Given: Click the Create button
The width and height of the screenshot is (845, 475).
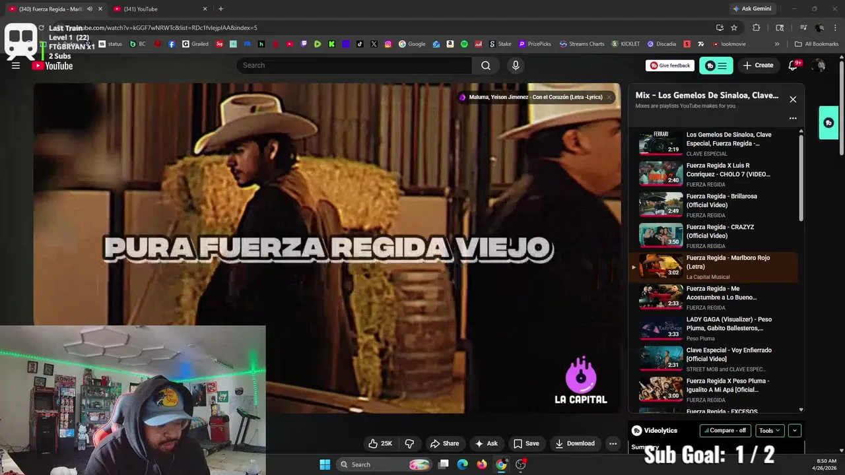Looking at the screenshot, I should 758,65.
